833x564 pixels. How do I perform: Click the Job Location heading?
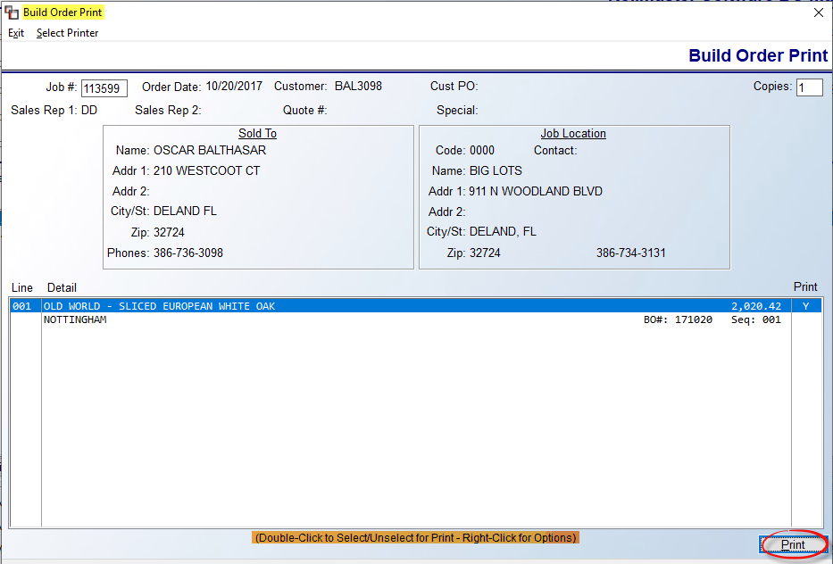tap(573, 133)
